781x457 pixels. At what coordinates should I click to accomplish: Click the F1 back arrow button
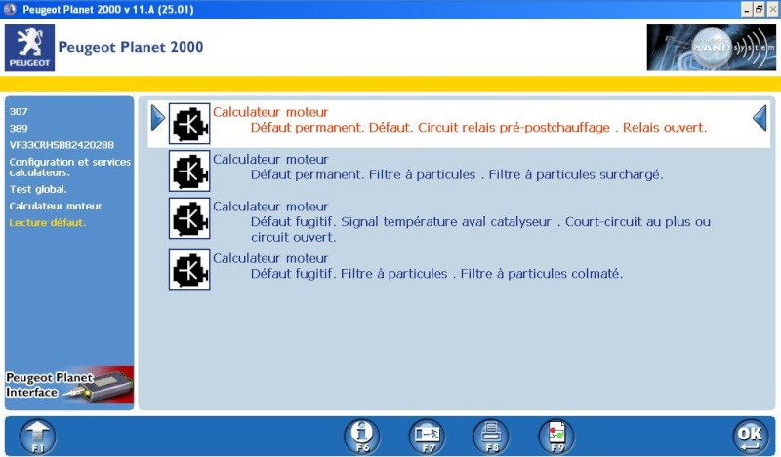38,437
